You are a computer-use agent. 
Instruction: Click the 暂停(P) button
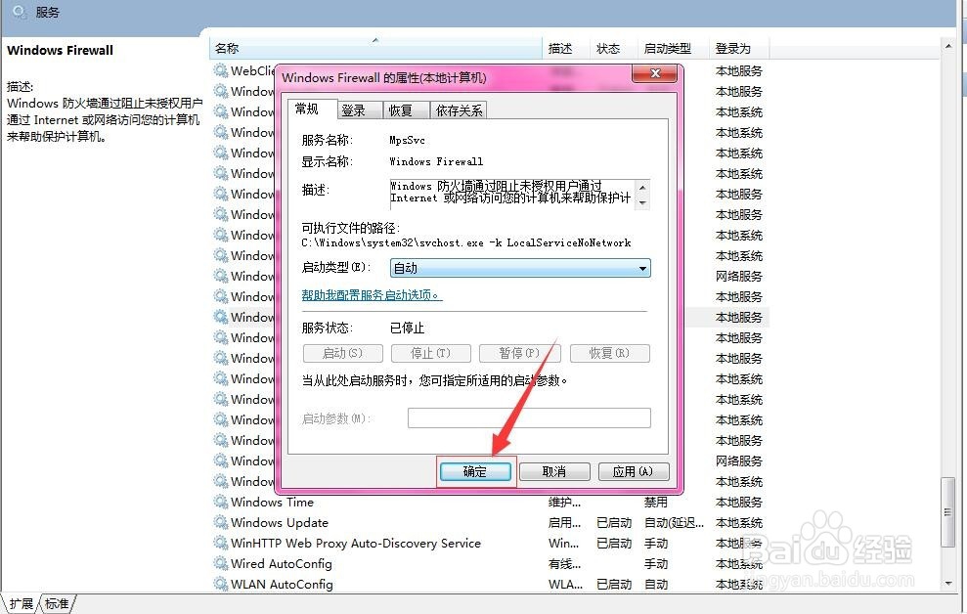click(520, 353)
